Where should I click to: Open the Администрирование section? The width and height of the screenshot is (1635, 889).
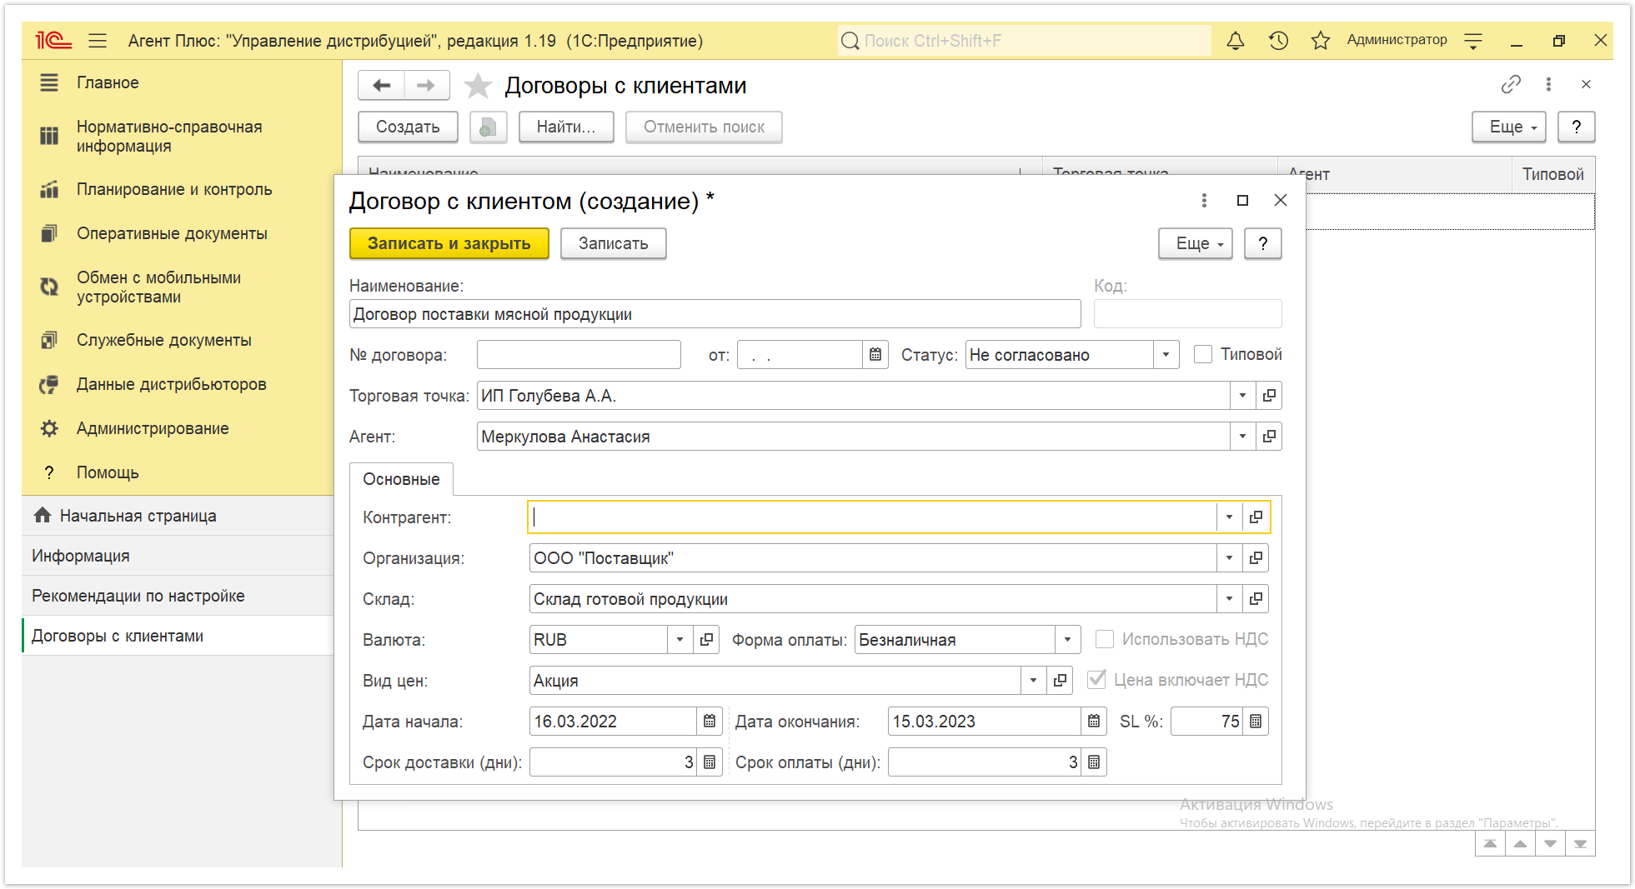pyautogui.click(x=182, y=429)
